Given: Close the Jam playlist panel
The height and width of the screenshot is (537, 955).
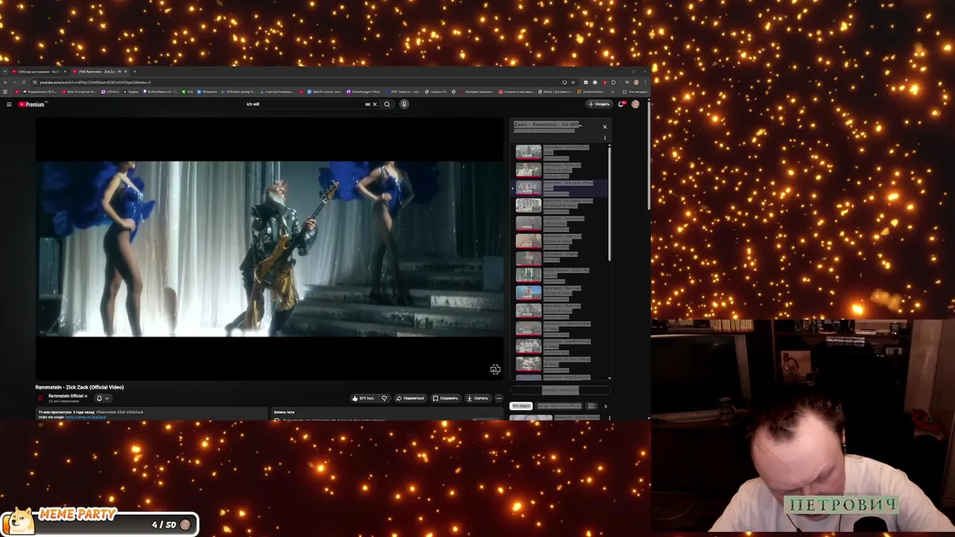Looking at the screenshot, I should [x=605, y=127].
